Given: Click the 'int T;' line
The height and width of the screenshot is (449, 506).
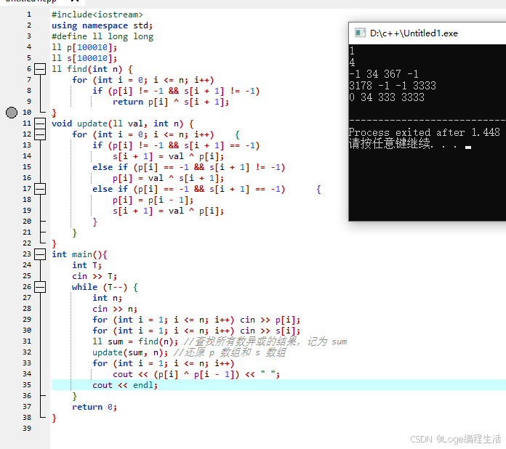Looking at the screenshot, I should click(x=87, y=265).
